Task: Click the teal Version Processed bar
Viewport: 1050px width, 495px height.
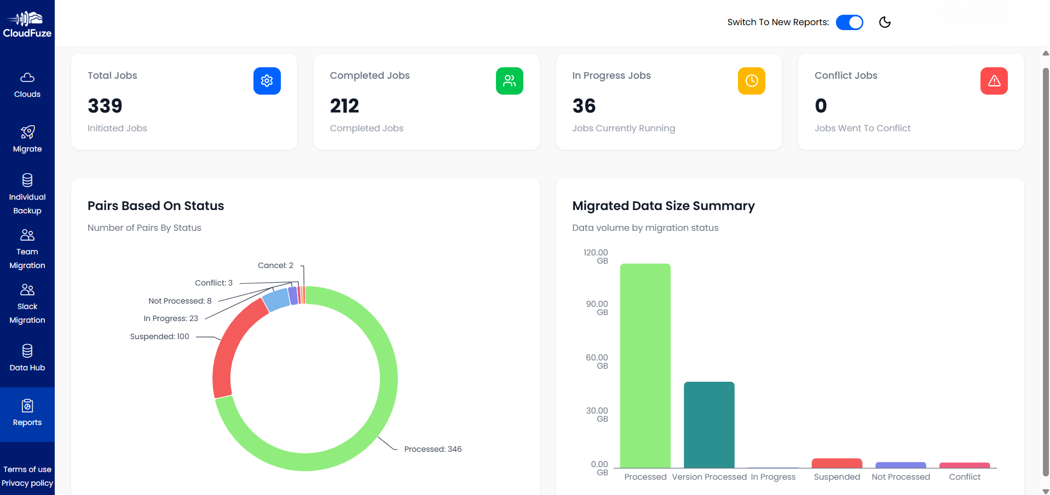Action: (709, 424)
